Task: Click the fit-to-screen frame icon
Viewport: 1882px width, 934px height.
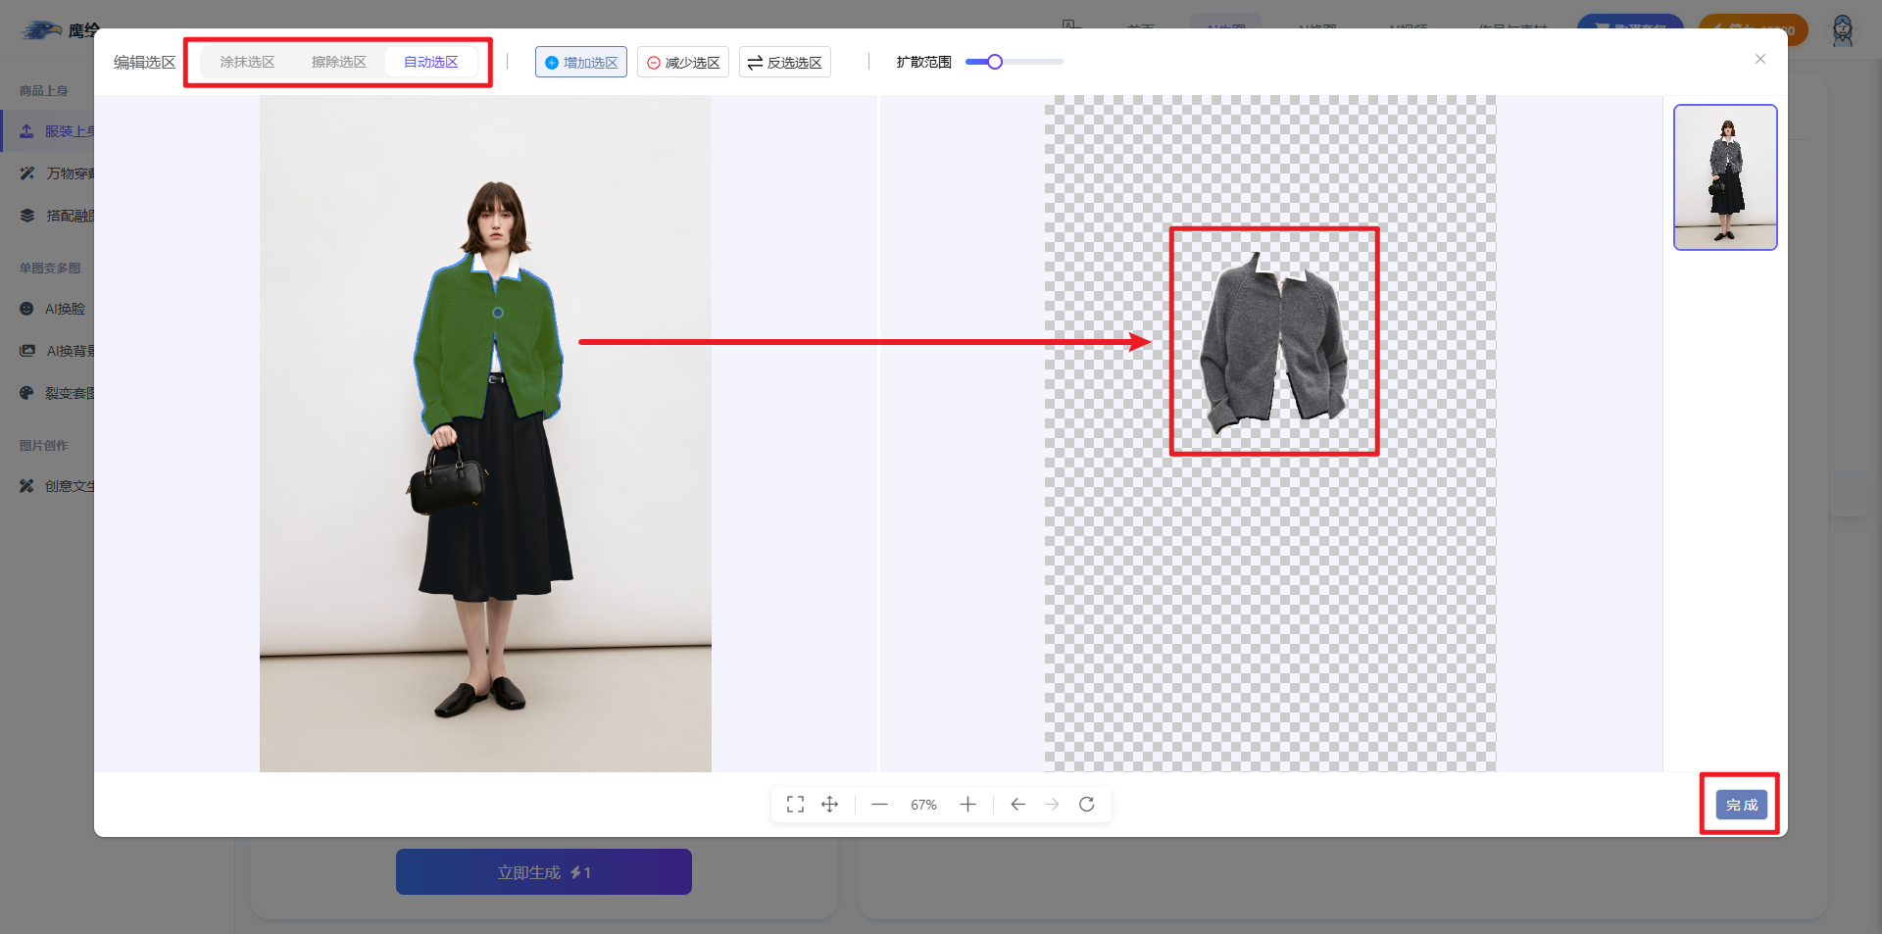Action: (x=795, y=805)
